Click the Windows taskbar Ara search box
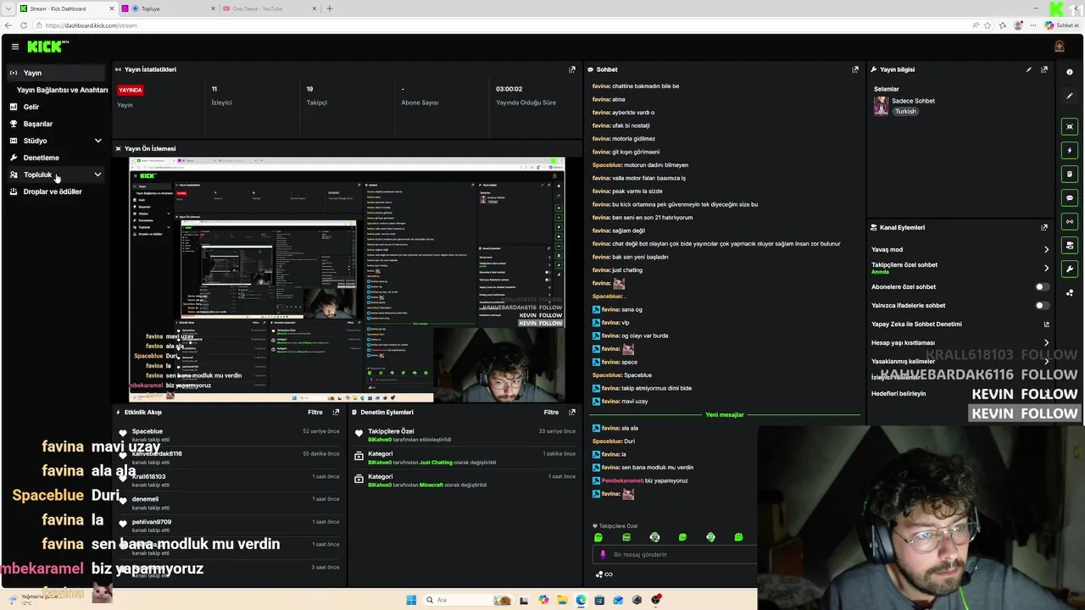The image size is (1085, 610). (469, 600)
